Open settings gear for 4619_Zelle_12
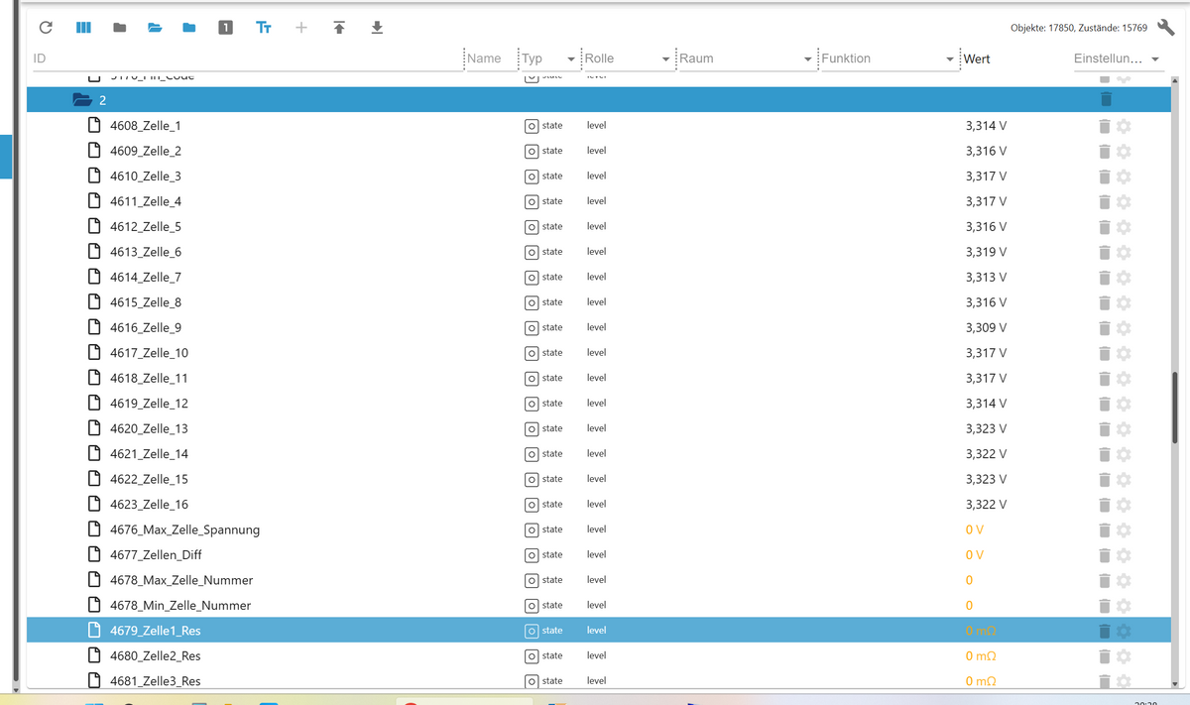 pos(1124,404)
